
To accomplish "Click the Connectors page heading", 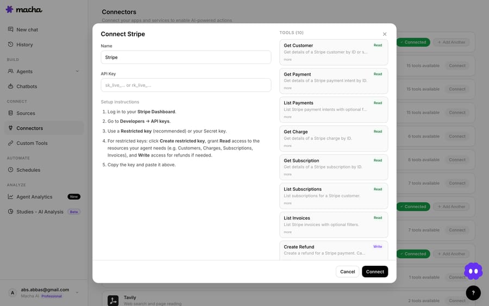I will 119,12.
